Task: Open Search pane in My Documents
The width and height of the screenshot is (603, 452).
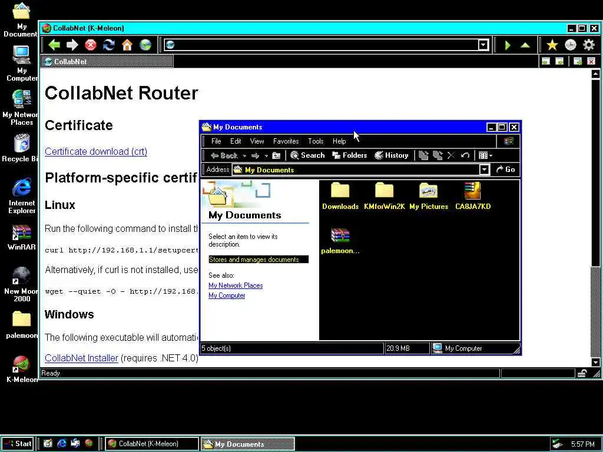Action: click(307, 155)
